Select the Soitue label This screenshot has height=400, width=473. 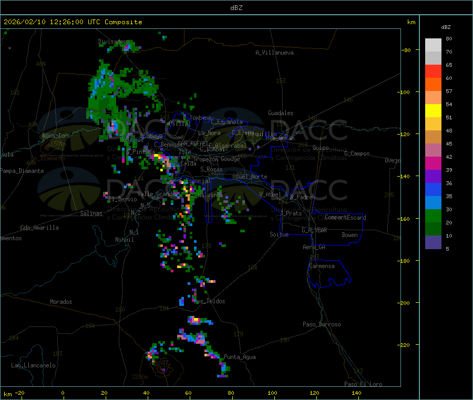[279, 234]
